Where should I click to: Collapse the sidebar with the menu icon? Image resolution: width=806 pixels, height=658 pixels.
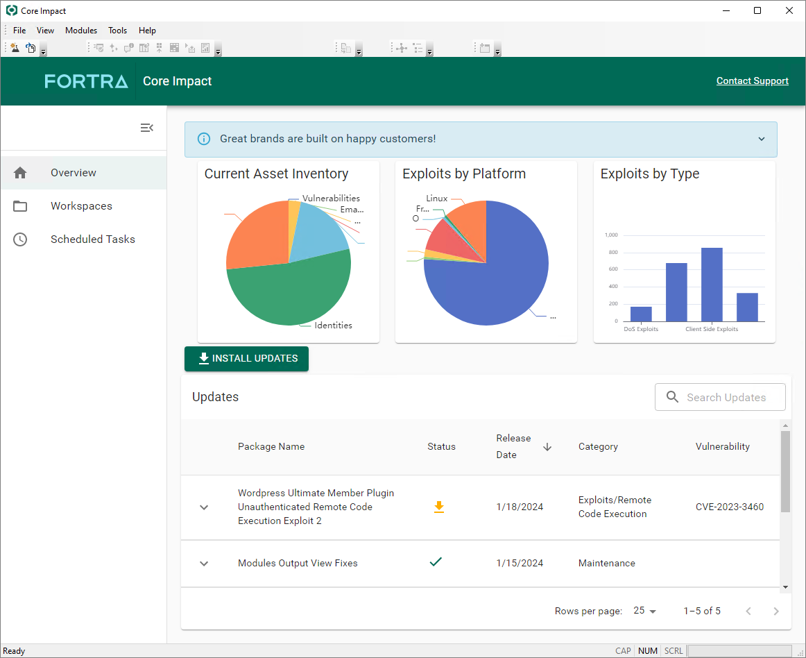click(146, 128)
